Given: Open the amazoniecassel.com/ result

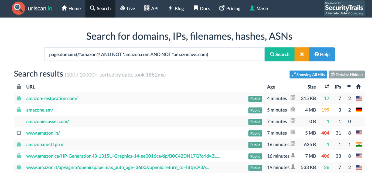Looking at the screenshot, I should (47, 121).
